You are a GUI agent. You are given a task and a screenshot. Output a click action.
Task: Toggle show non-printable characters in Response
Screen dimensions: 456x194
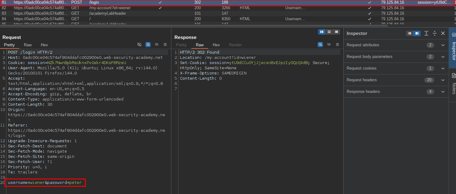click(x=329, y=45)
